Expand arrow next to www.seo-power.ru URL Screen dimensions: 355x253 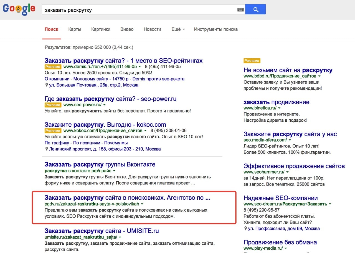pyautogui.click(x=104, y=105)
